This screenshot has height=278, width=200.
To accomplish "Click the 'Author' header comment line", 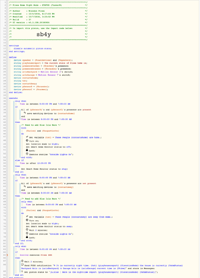I will (x=48, y=11).
